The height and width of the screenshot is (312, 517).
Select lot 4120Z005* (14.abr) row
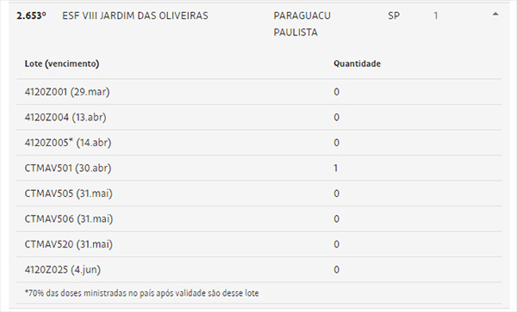click(259, 143)
